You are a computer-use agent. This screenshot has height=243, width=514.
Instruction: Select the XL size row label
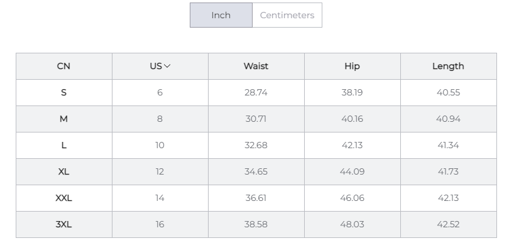[x=63, y=171]
